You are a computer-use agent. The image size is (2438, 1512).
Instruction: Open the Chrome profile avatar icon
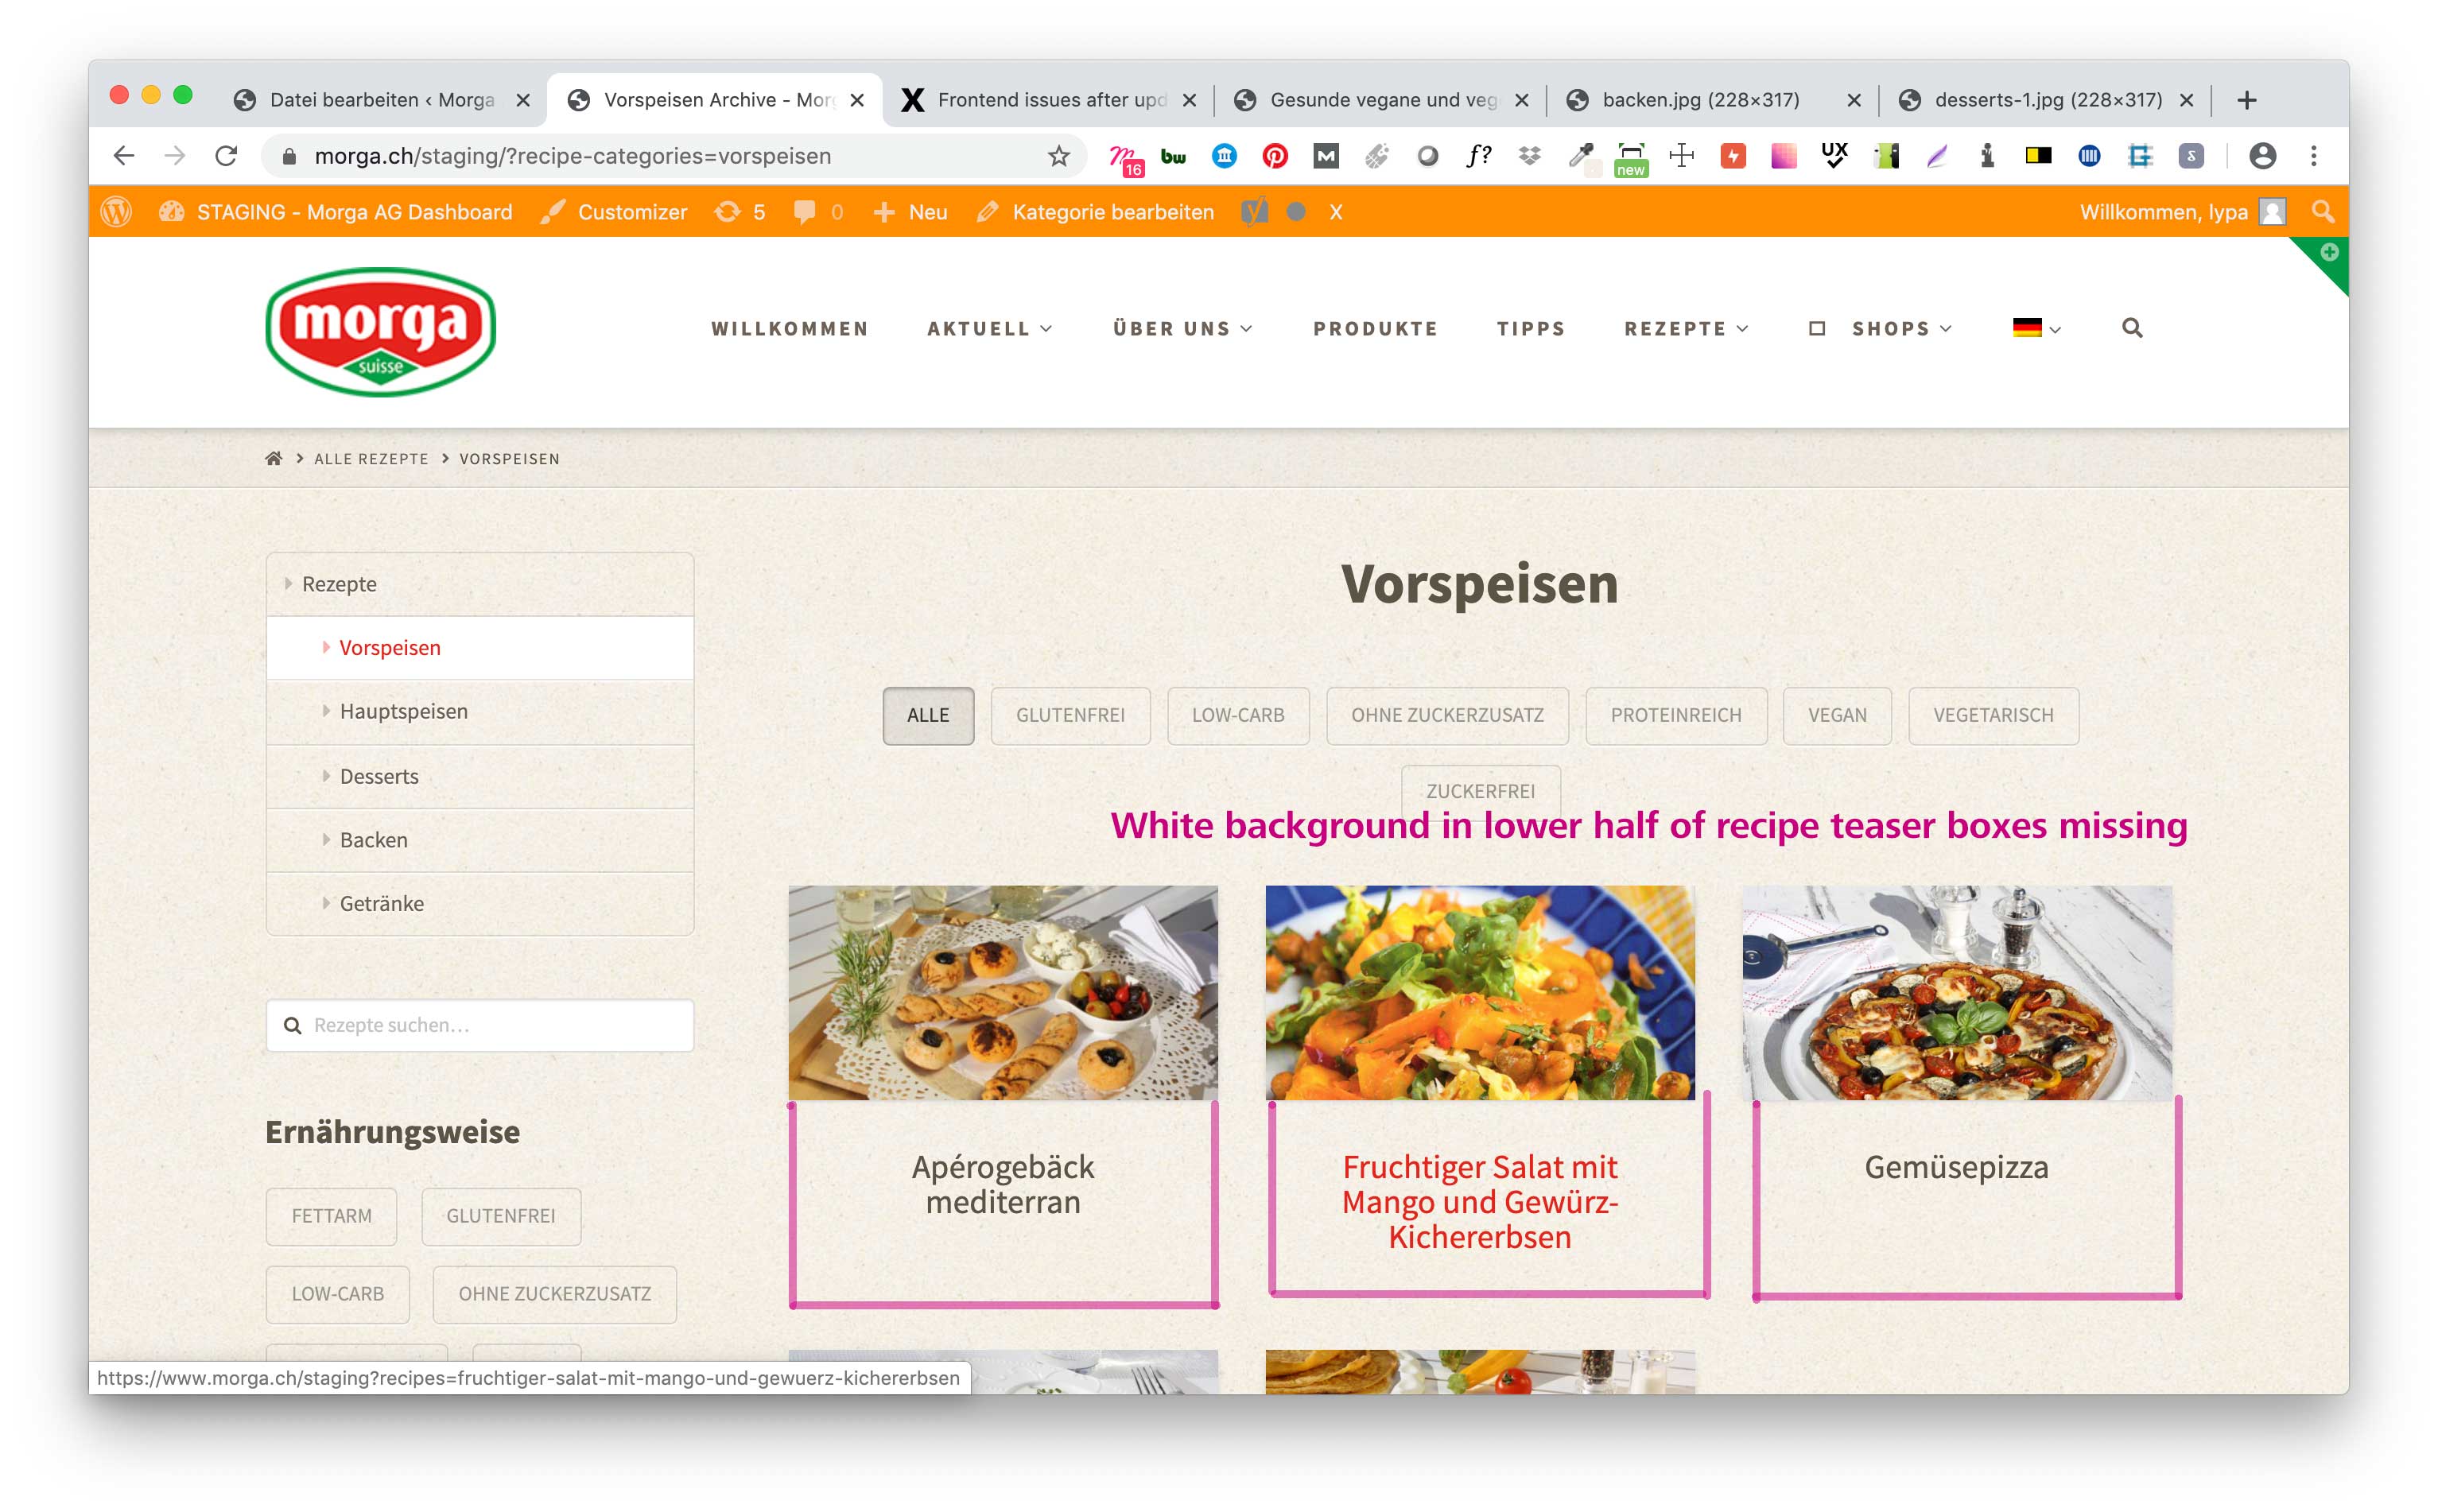[2262, 156]
